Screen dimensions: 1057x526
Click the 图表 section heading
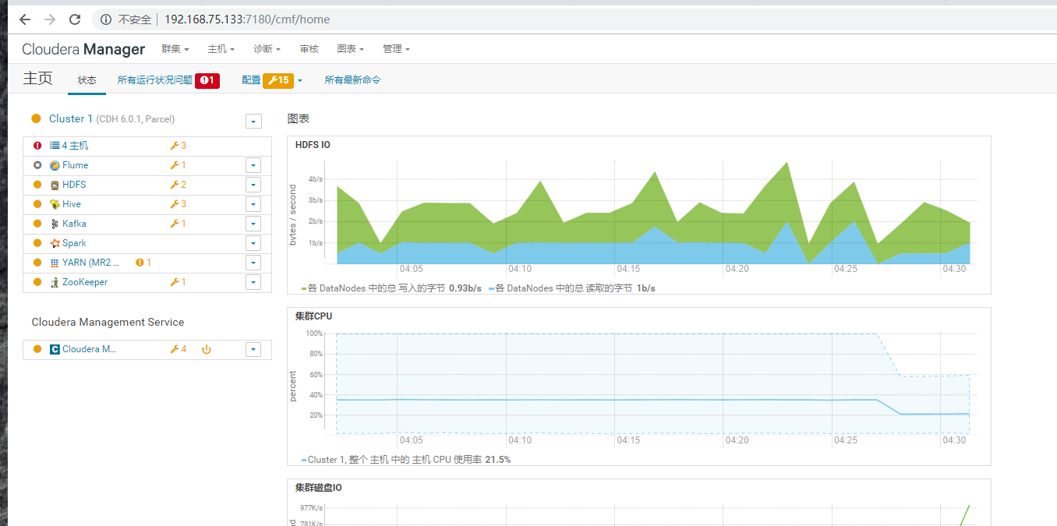[x=299, y=119]
